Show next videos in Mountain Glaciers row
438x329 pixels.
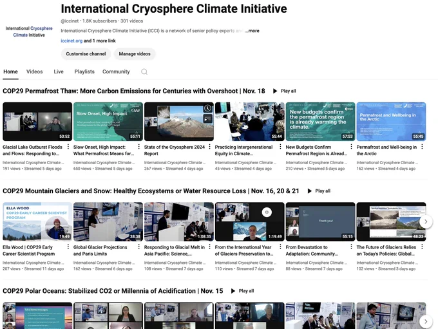click(426, 221)
